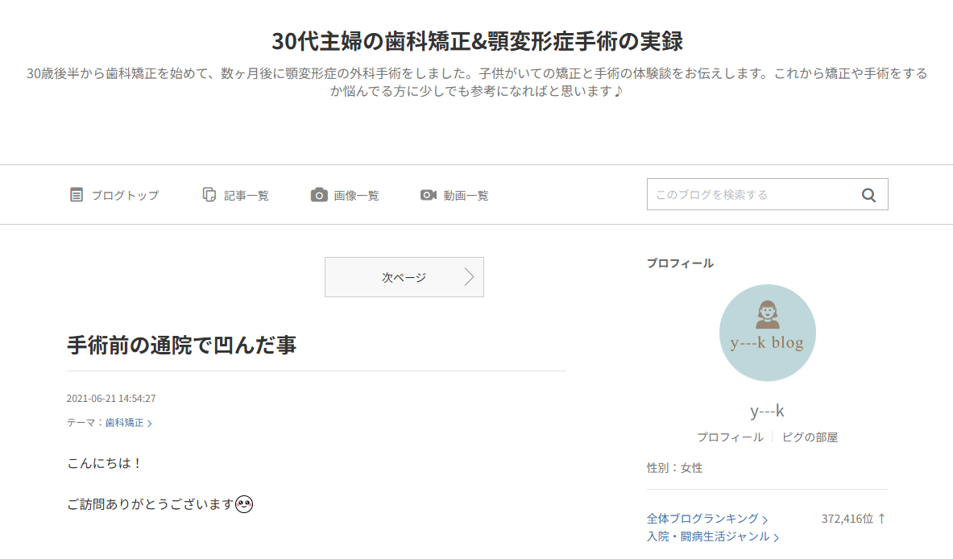Click the 次ページ arrow chevron
Image resolution: width=953 pixels, height=559 pixels.
click(x=467, y=276)
